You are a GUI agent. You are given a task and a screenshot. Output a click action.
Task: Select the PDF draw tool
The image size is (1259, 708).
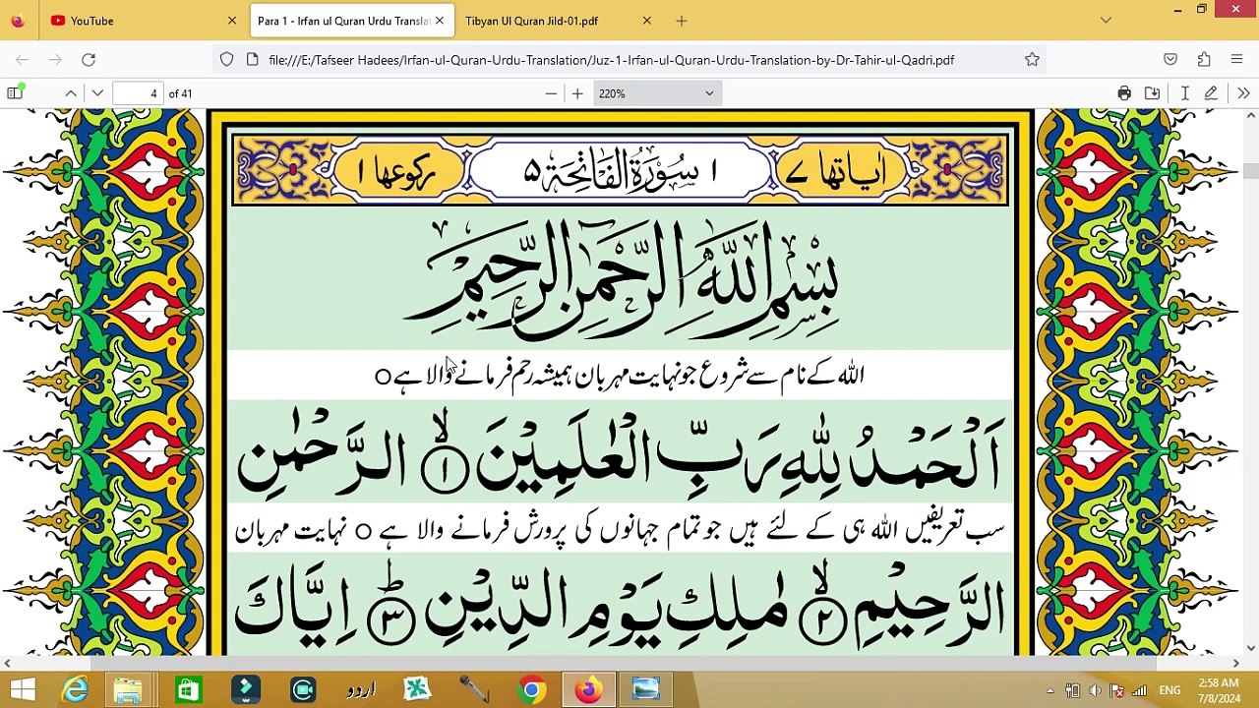tap(1211, 93)
